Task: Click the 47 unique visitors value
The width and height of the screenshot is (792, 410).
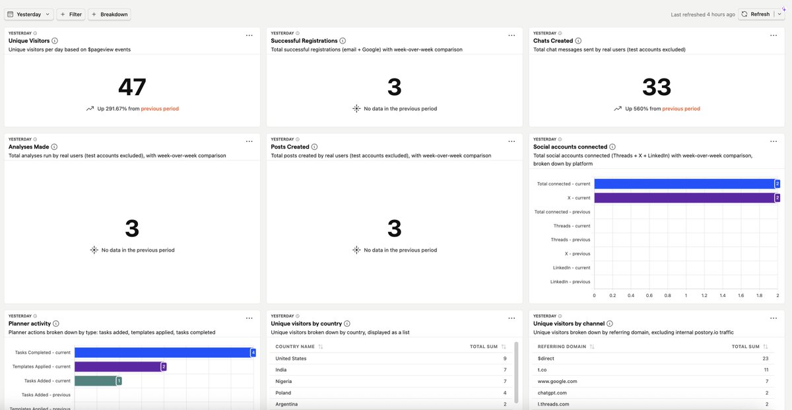Action: pos(132,87)
